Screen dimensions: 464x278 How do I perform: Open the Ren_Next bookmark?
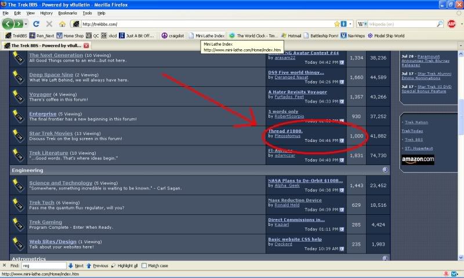(x=42, y=36)
